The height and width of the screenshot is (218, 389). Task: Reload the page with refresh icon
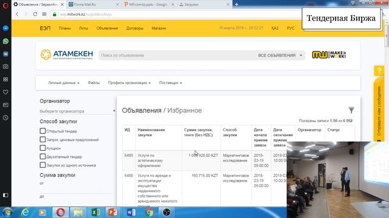point(35,14)
